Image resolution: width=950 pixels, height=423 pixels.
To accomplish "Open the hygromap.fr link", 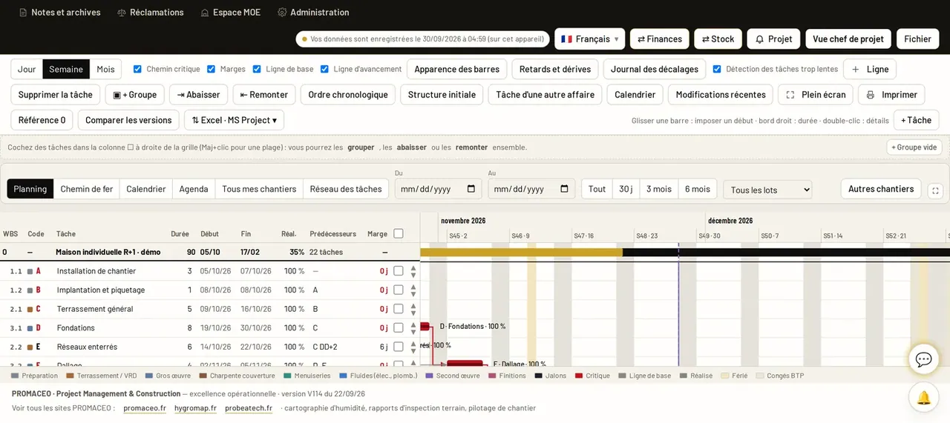I will 195,408.
